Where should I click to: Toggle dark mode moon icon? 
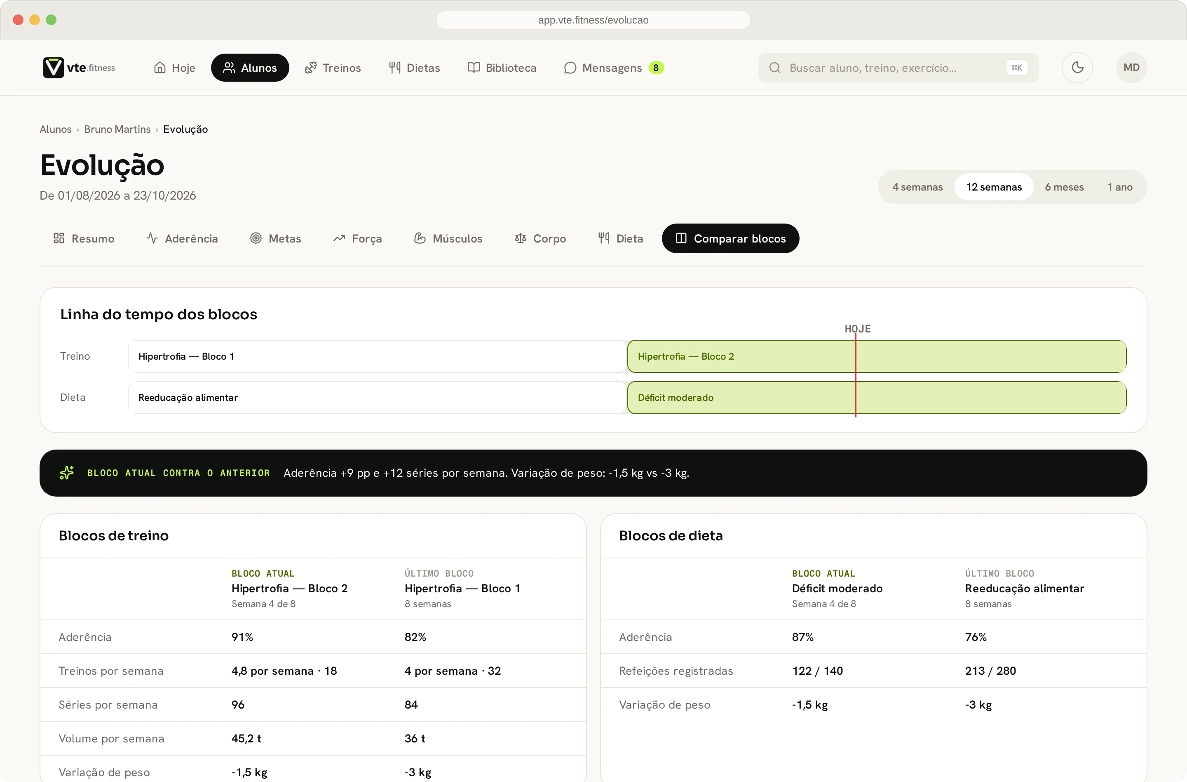(x=1077, y=67)
